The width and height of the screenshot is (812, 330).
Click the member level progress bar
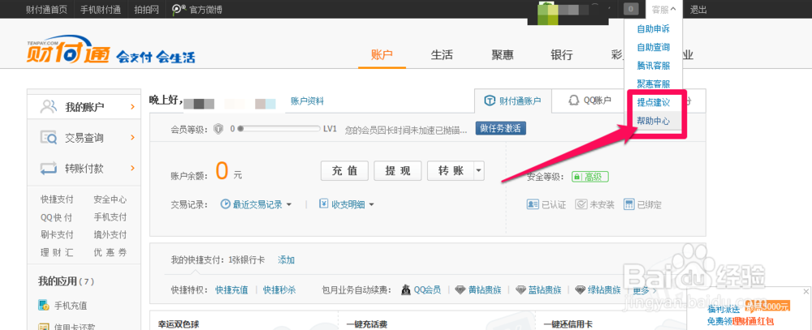tap(279, 128)
